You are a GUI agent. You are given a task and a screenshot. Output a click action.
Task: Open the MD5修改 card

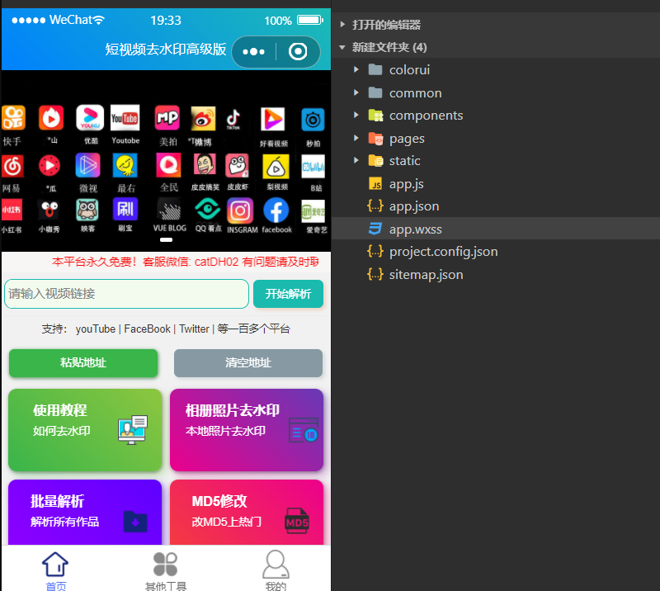(247, 513)
